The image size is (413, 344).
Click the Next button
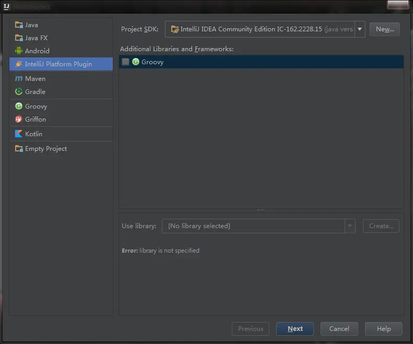pyautogui.click(x=295, y=329)
